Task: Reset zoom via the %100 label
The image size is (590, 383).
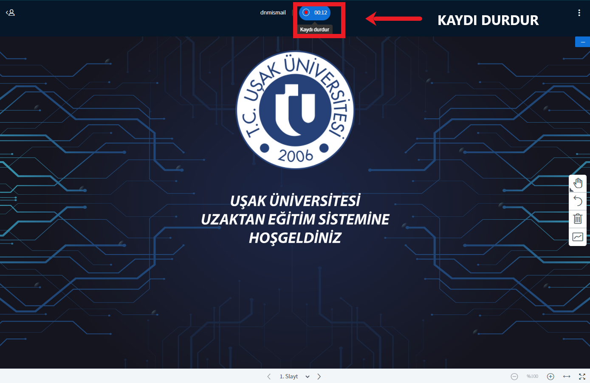Action: tap(532, 376)
